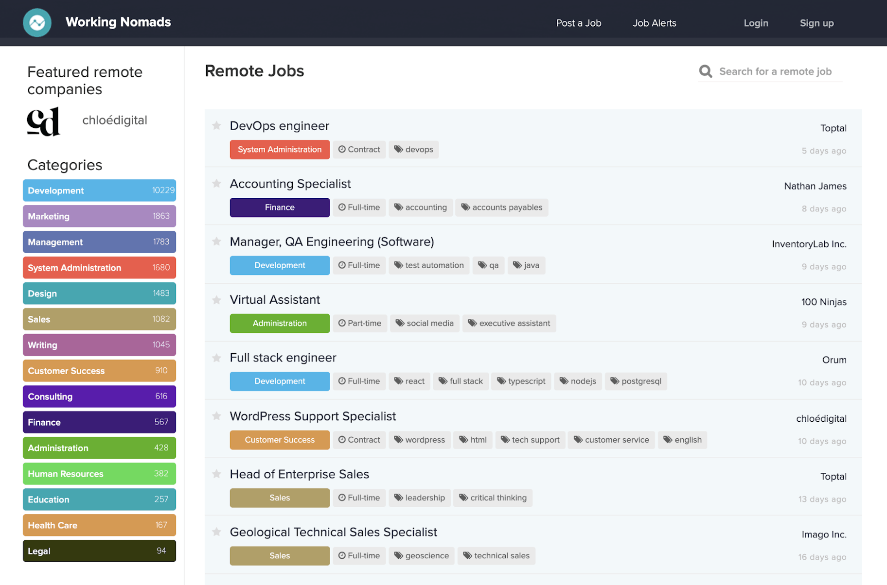Click star icon beside Full stack engineer
This screenshot has height=585, width=887.
(x=217, y=358)
